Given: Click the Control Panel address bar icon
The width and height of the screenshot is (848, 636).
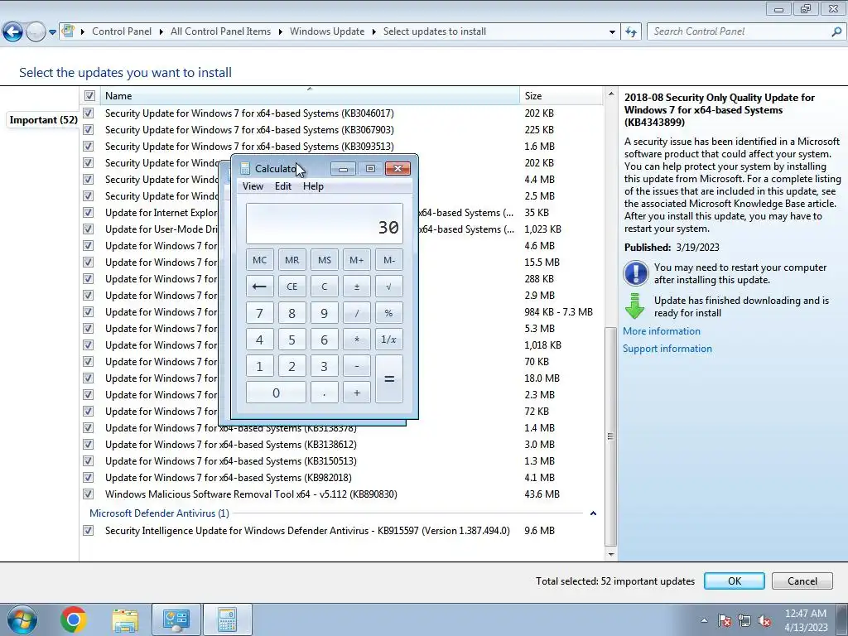Looking at the screenshot, I should pos(68,31).
